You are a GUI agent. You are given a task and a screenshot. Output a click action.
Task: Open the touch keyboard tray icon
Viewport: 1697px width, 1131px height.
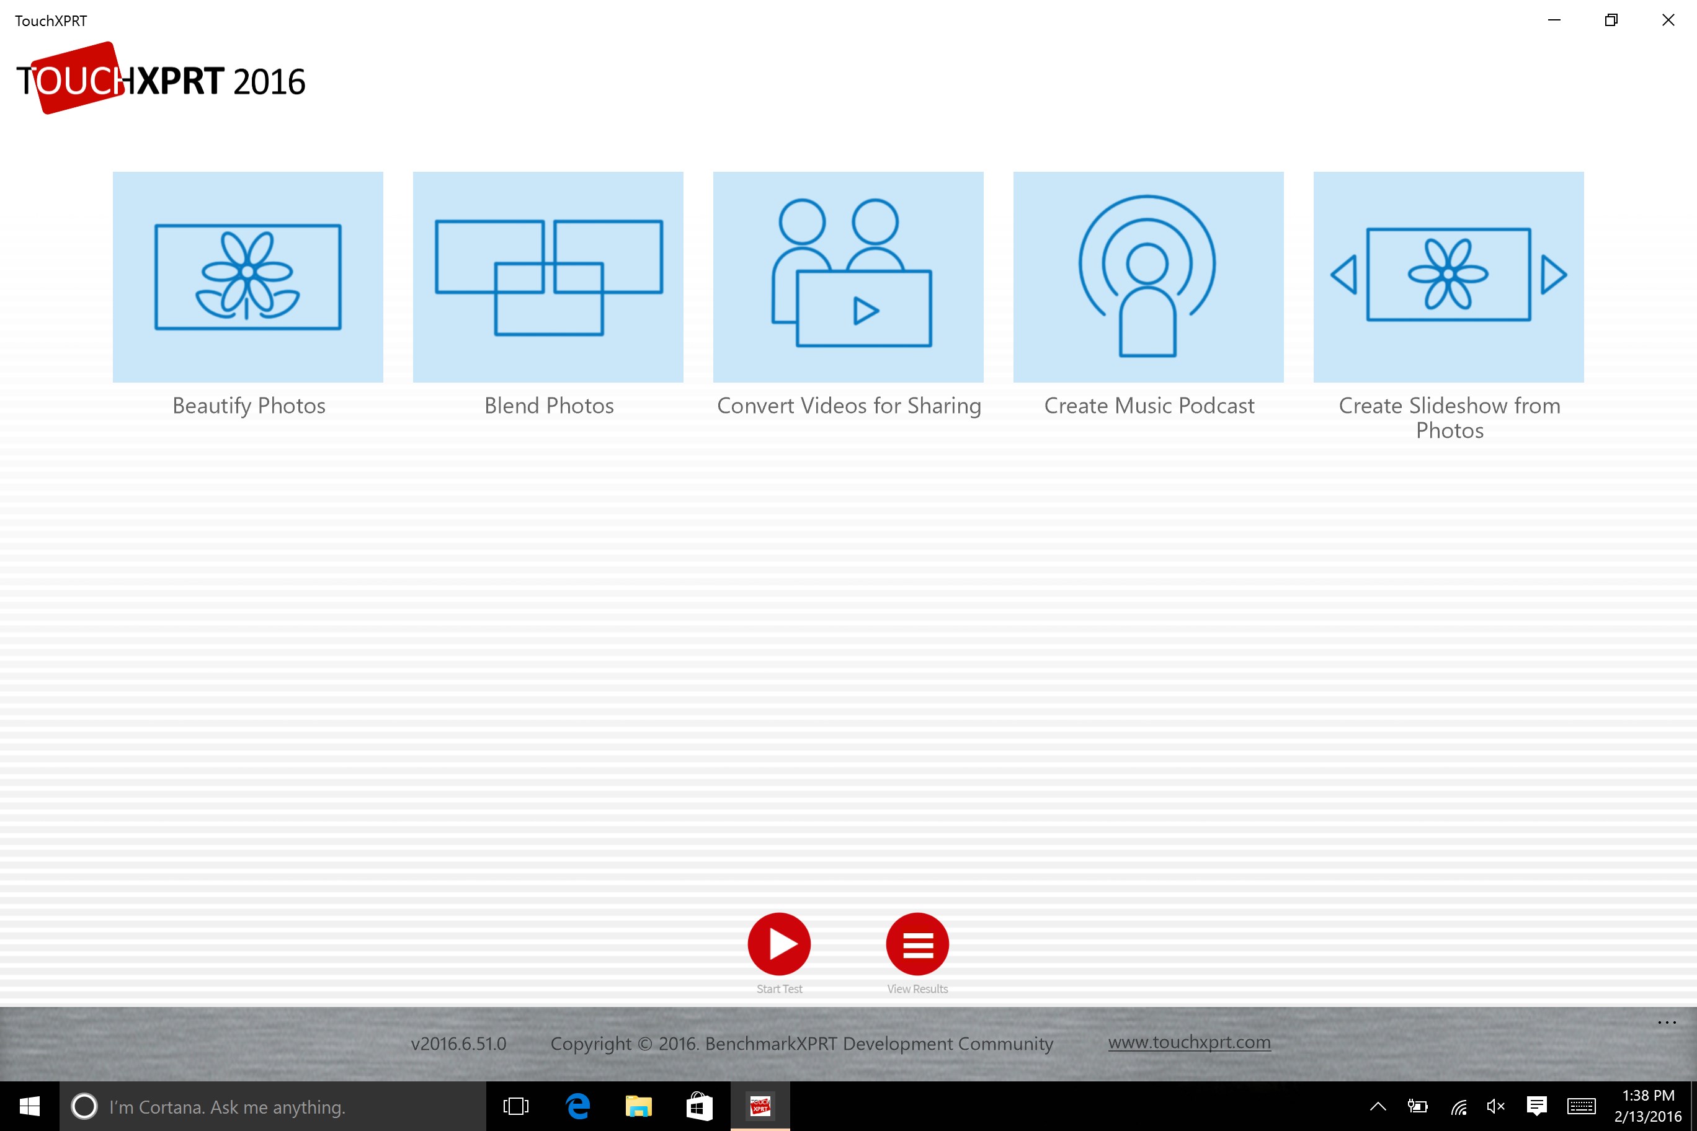pos(1581,1106)
